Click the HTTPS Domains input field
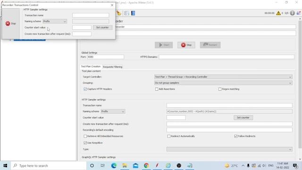Image resolution: width=302 pixels, height=170 pixels. [x=226, y=57]
